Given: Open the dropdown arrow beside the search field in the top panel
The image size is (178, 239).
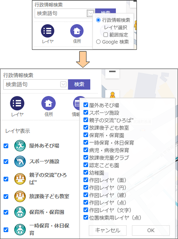Looking at the screenshot, I should 91,13.
